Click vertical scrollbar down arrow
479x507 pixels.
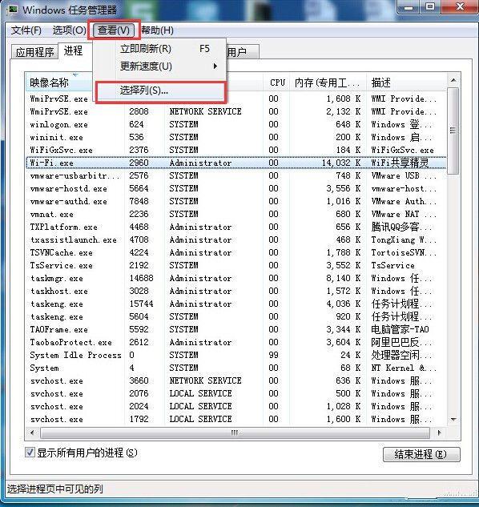pyautogui.click(x=453, y=420)
